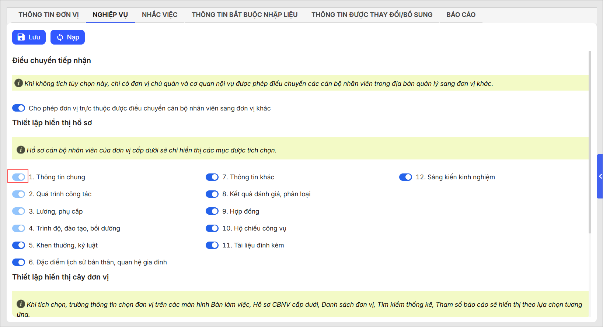Expand the blue side panel arrow
603x327 pixels.
pyautogui.click(x=600, y=176)
